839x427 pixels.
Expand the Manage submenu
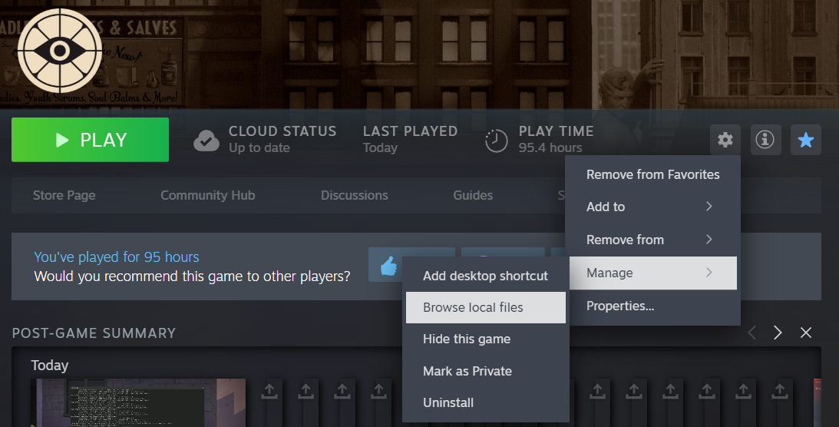pos(652,273)
